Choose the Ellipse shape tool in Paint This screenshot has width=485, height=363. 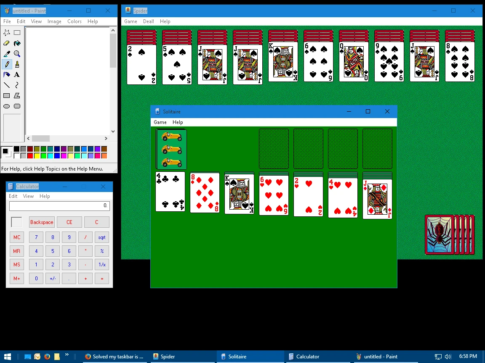pos(6,106)
